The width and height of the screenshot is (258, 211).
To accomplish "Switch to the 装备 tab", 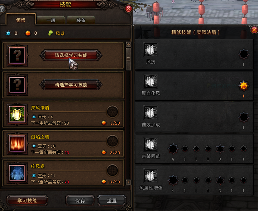I will click(81, 20).
